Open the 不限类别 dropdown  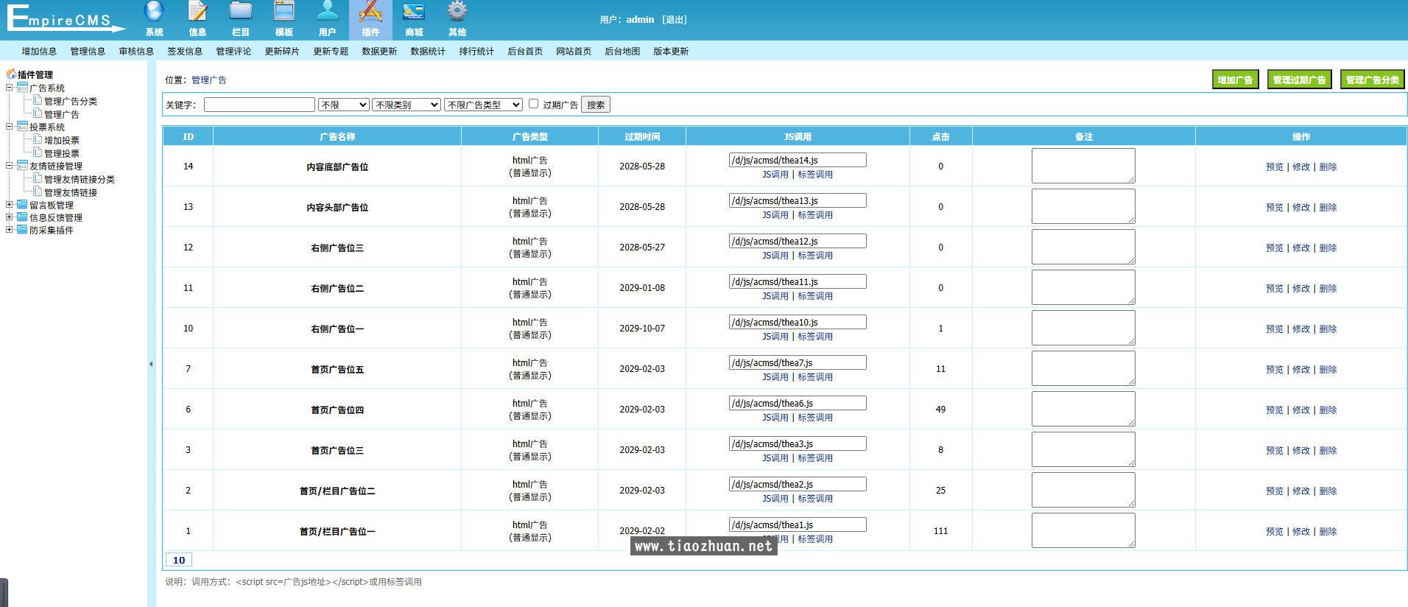pyautogui.click(x=406, y=105)
